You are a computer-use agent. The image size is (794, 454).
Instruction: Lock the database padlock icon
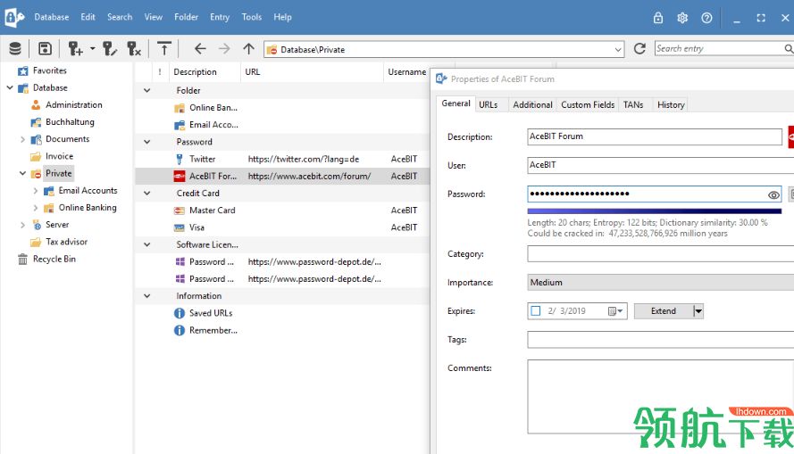(x=657, y=18)
